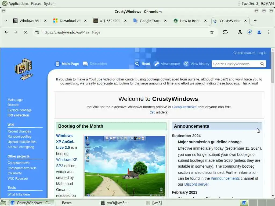Click the page's vertical scrollbar thumb
This screenshot has height=206, width=275.
click(x=273, y=67)
